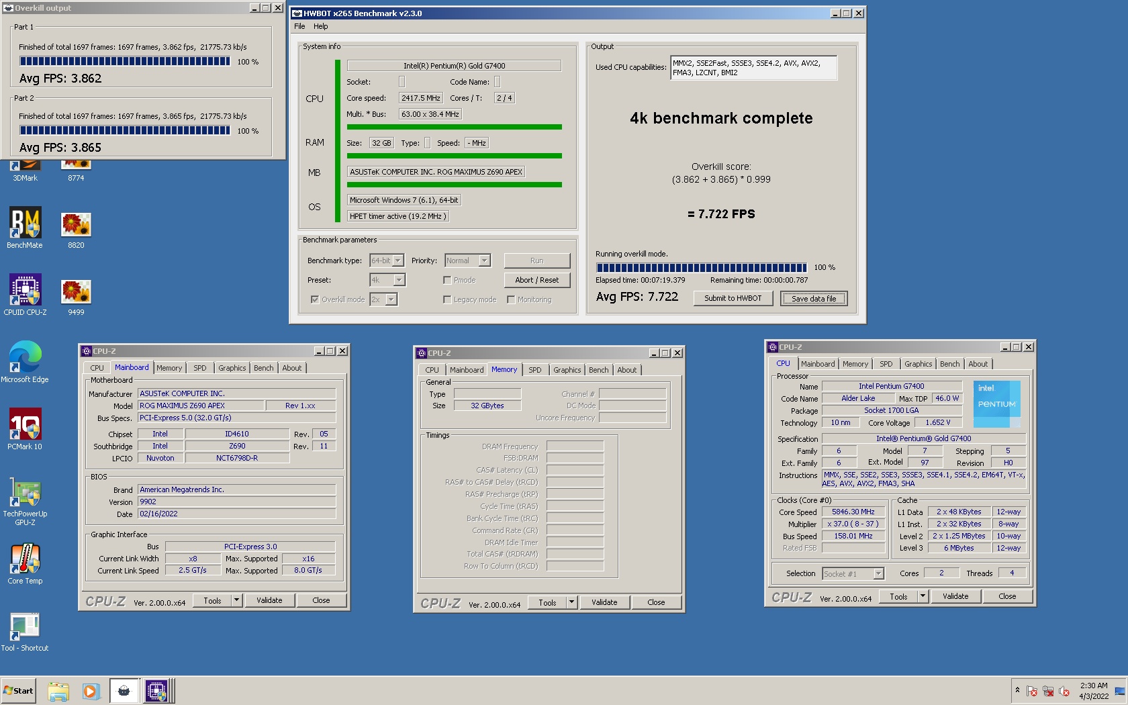Launch the CPUID CPU-Z desktop shortcut

click(x=25, y=295)
